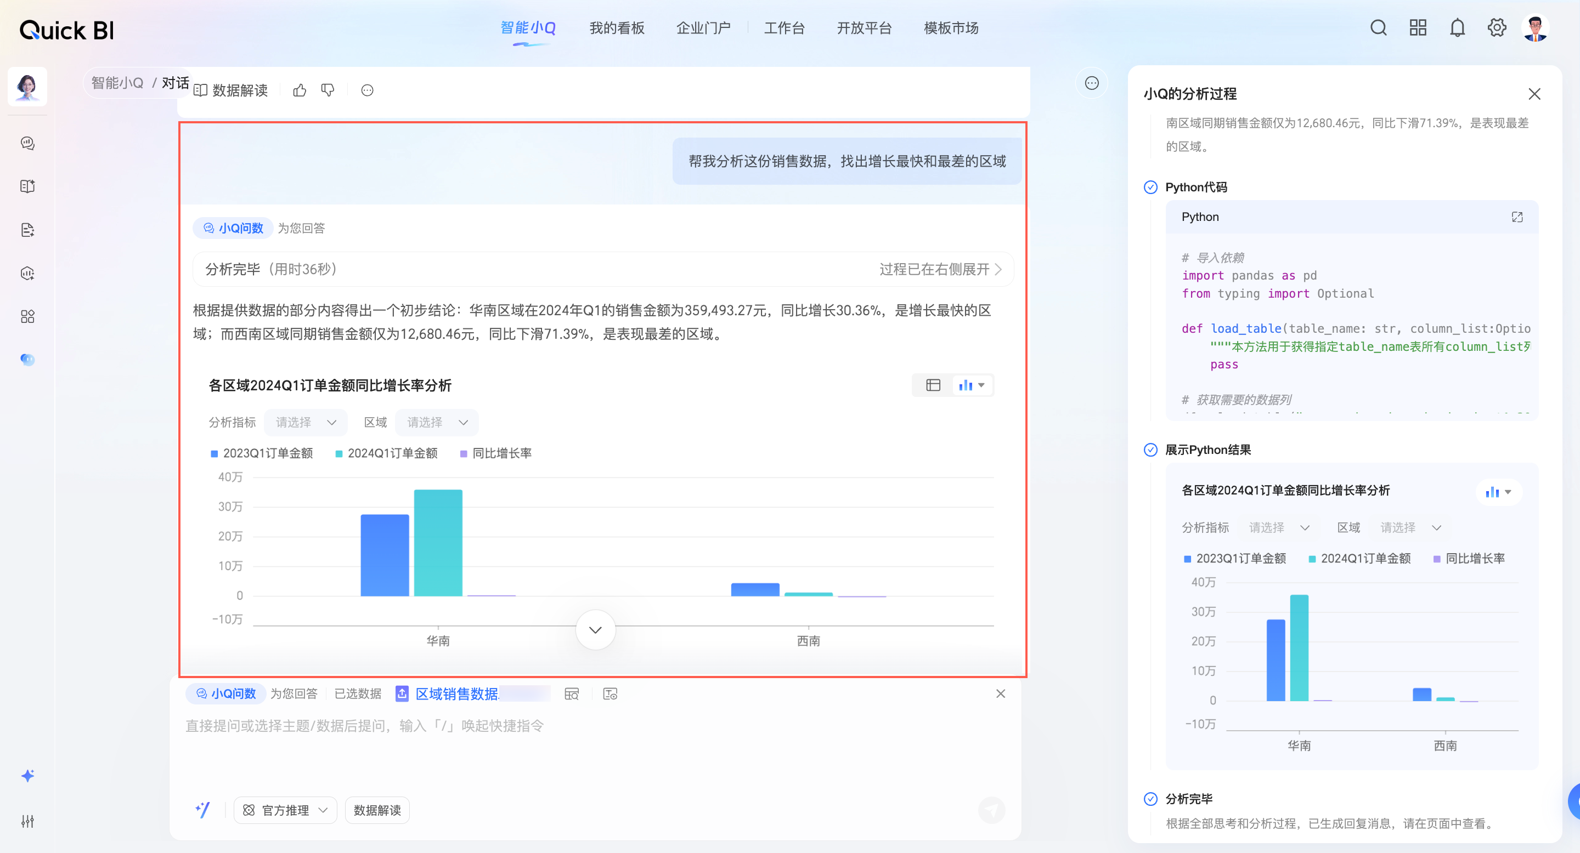Open the user profile avatar in header
Screen dimensions: 1580x853
click(1535, 27)
